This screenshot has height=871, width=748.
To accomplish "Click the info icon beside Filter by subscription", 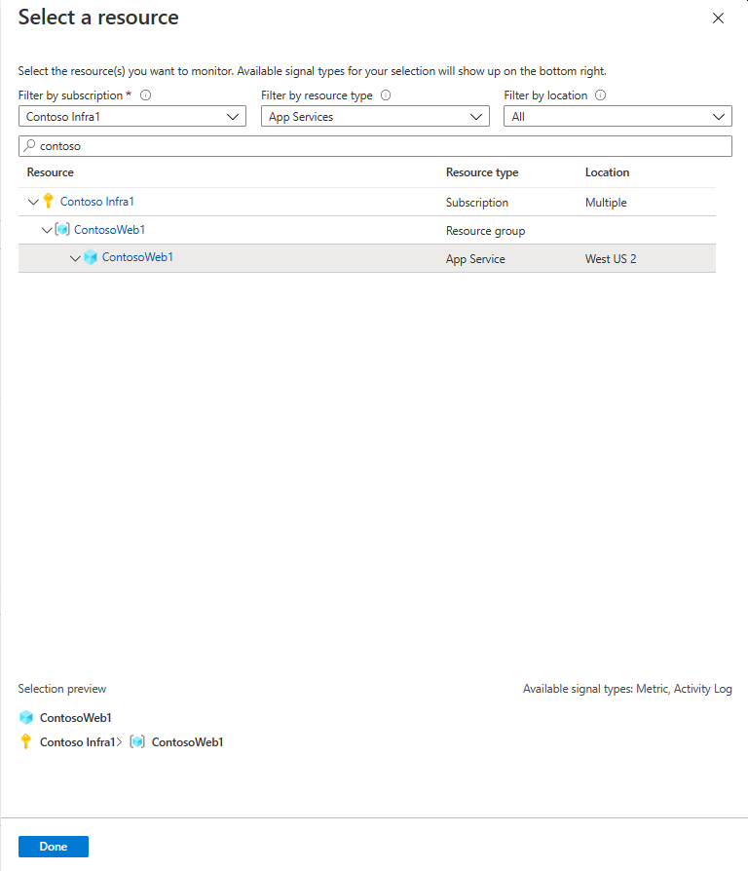I will point(145,95).
